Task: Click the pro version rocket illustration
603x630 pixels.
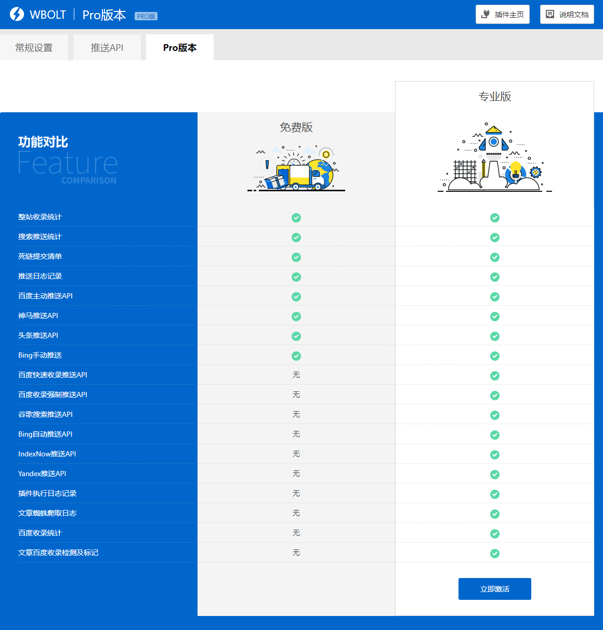Action: [x=495, y=157]
